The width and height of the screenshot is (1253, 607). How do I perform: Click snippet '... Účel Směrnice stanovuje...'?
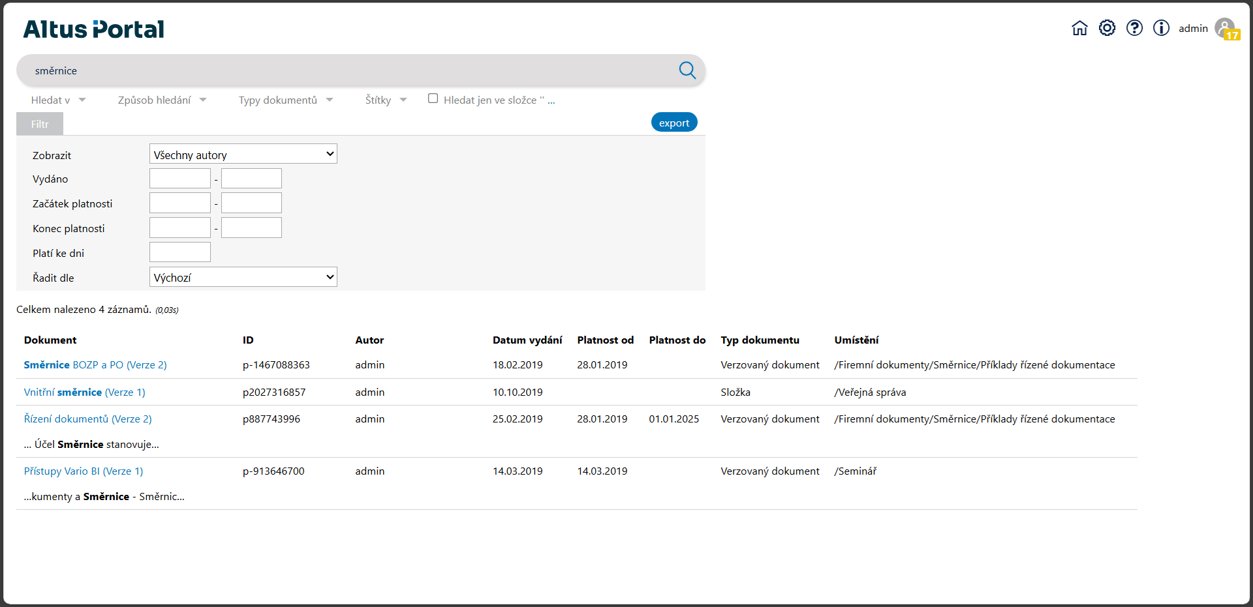pos(91,445)
